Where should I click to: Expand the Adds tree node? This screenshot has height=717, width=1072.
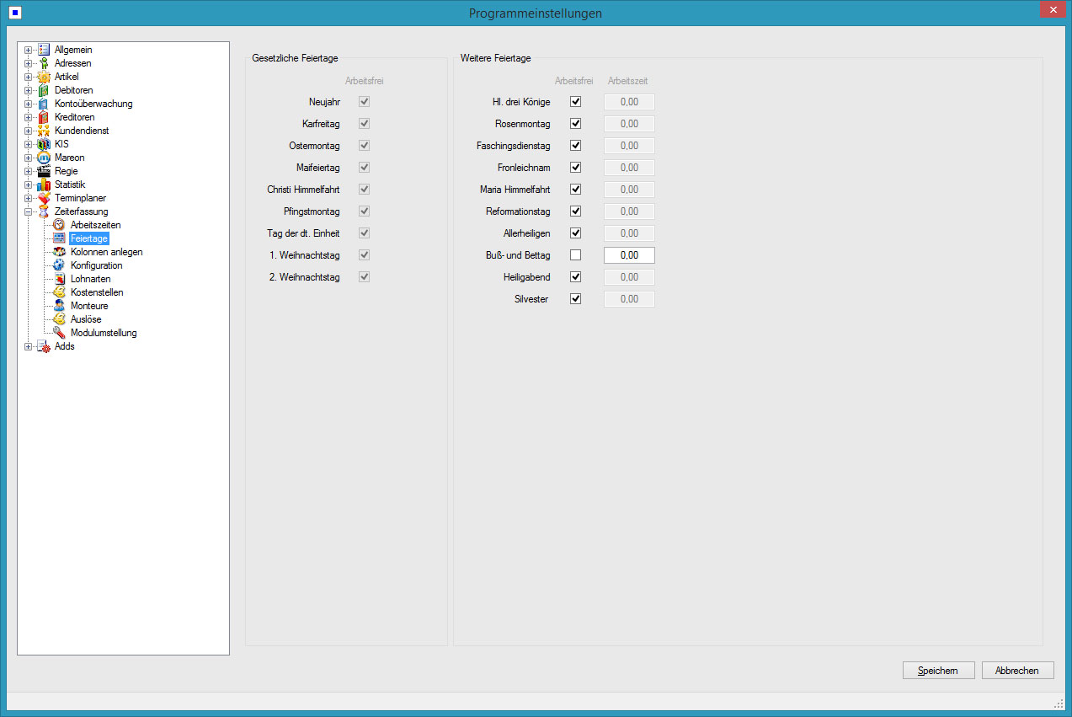28,346
